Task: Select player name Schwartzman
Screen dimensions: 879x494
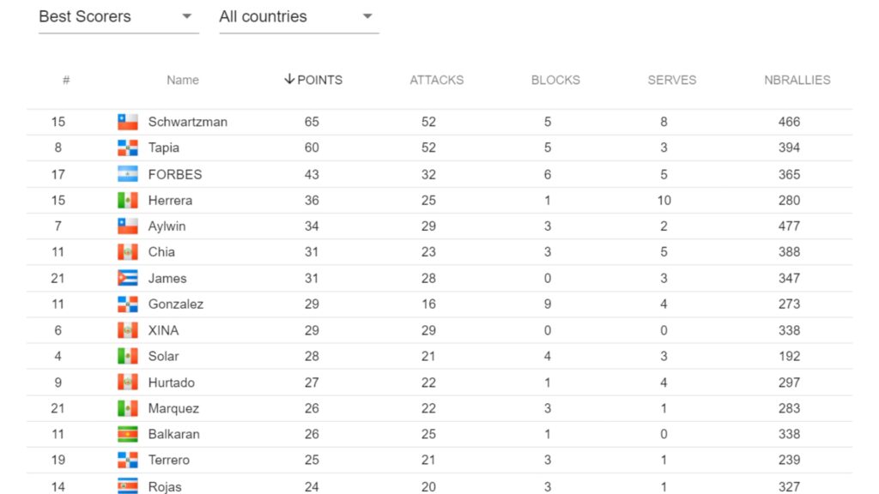Action: click(x=187, y=122)
